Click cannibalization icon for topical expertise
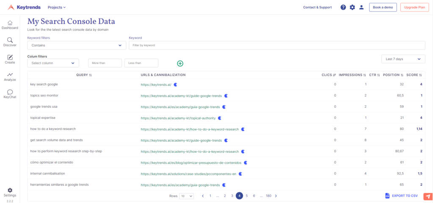Viewport: 433px width, 203px height. tap(220, 118)
